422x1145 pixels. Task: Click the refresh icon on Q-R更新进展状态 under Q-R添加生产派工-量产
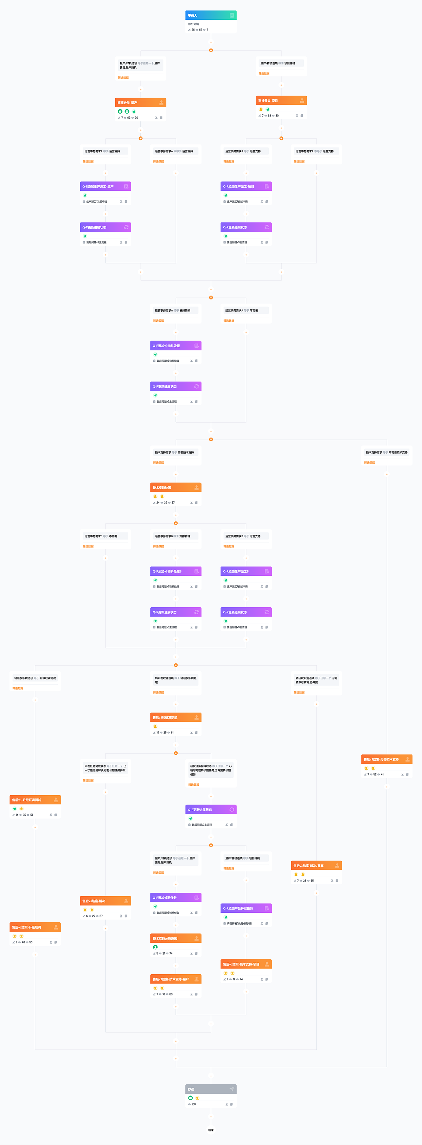tap(126, 227)
